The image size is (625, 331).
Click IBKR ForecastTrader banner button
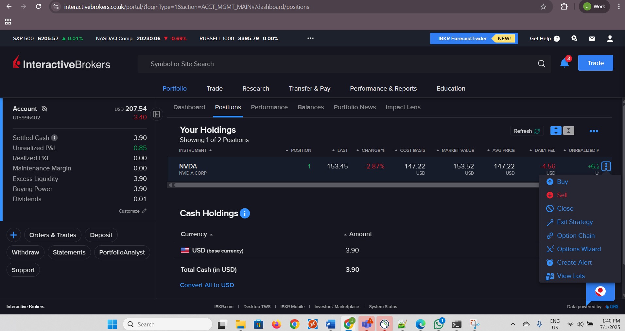click(x=474, y=39)
